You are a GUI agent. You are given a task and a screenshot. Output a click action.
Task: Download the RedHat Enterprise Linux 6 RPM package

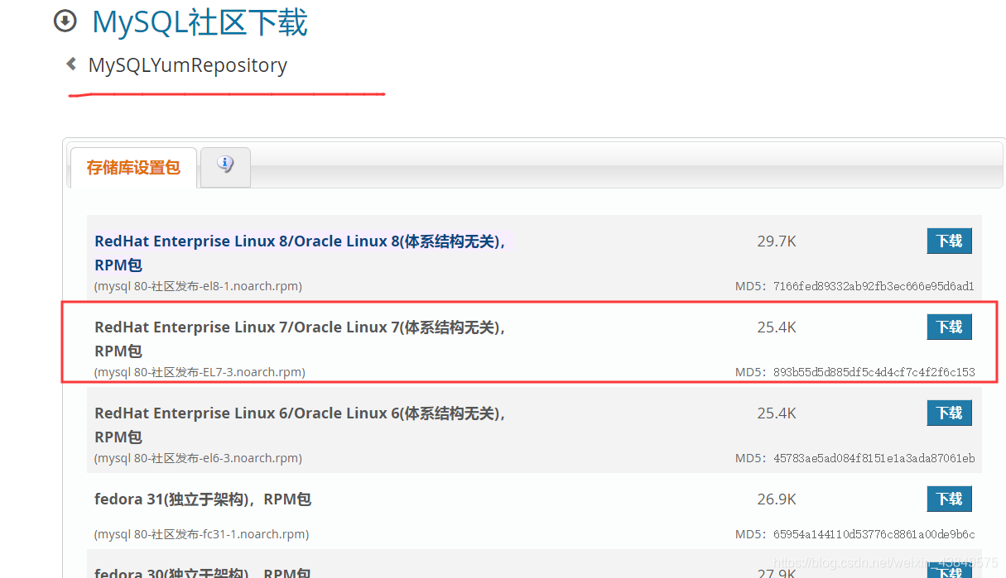(949, 413)
